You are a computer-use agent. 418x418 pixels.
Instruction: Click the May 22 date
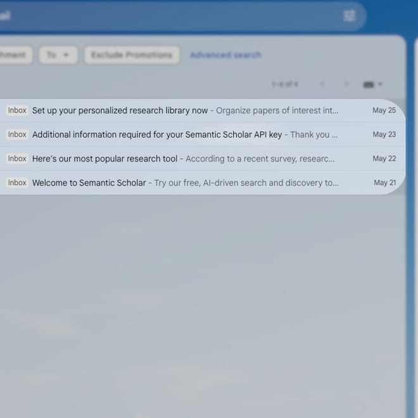click(x=384, y=158)
